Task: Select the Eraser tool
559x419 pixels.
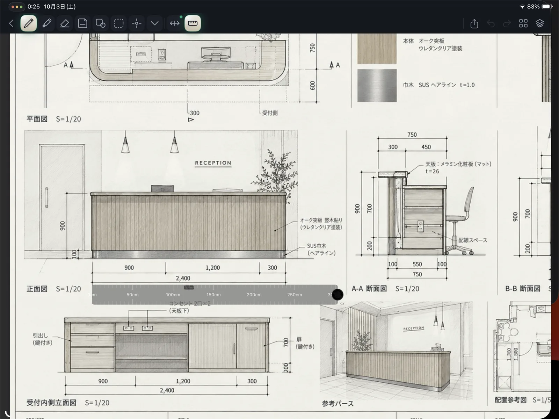Action: point(65,23)
